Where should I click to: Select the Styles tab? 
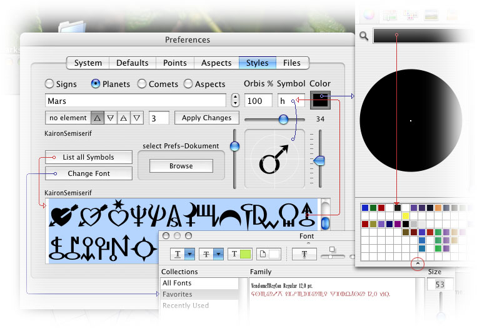pos(258,63)
